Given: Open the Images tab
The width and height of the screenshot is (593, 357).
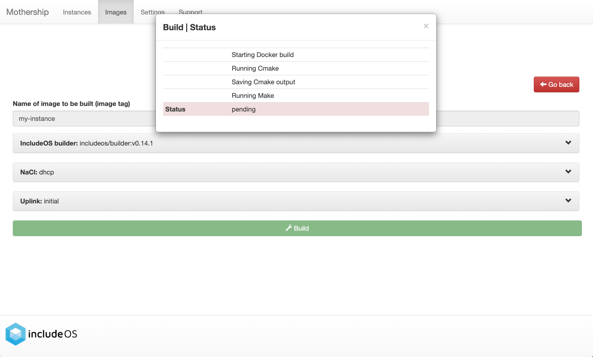Looking at the screenshot, I should tap(116, 12).
